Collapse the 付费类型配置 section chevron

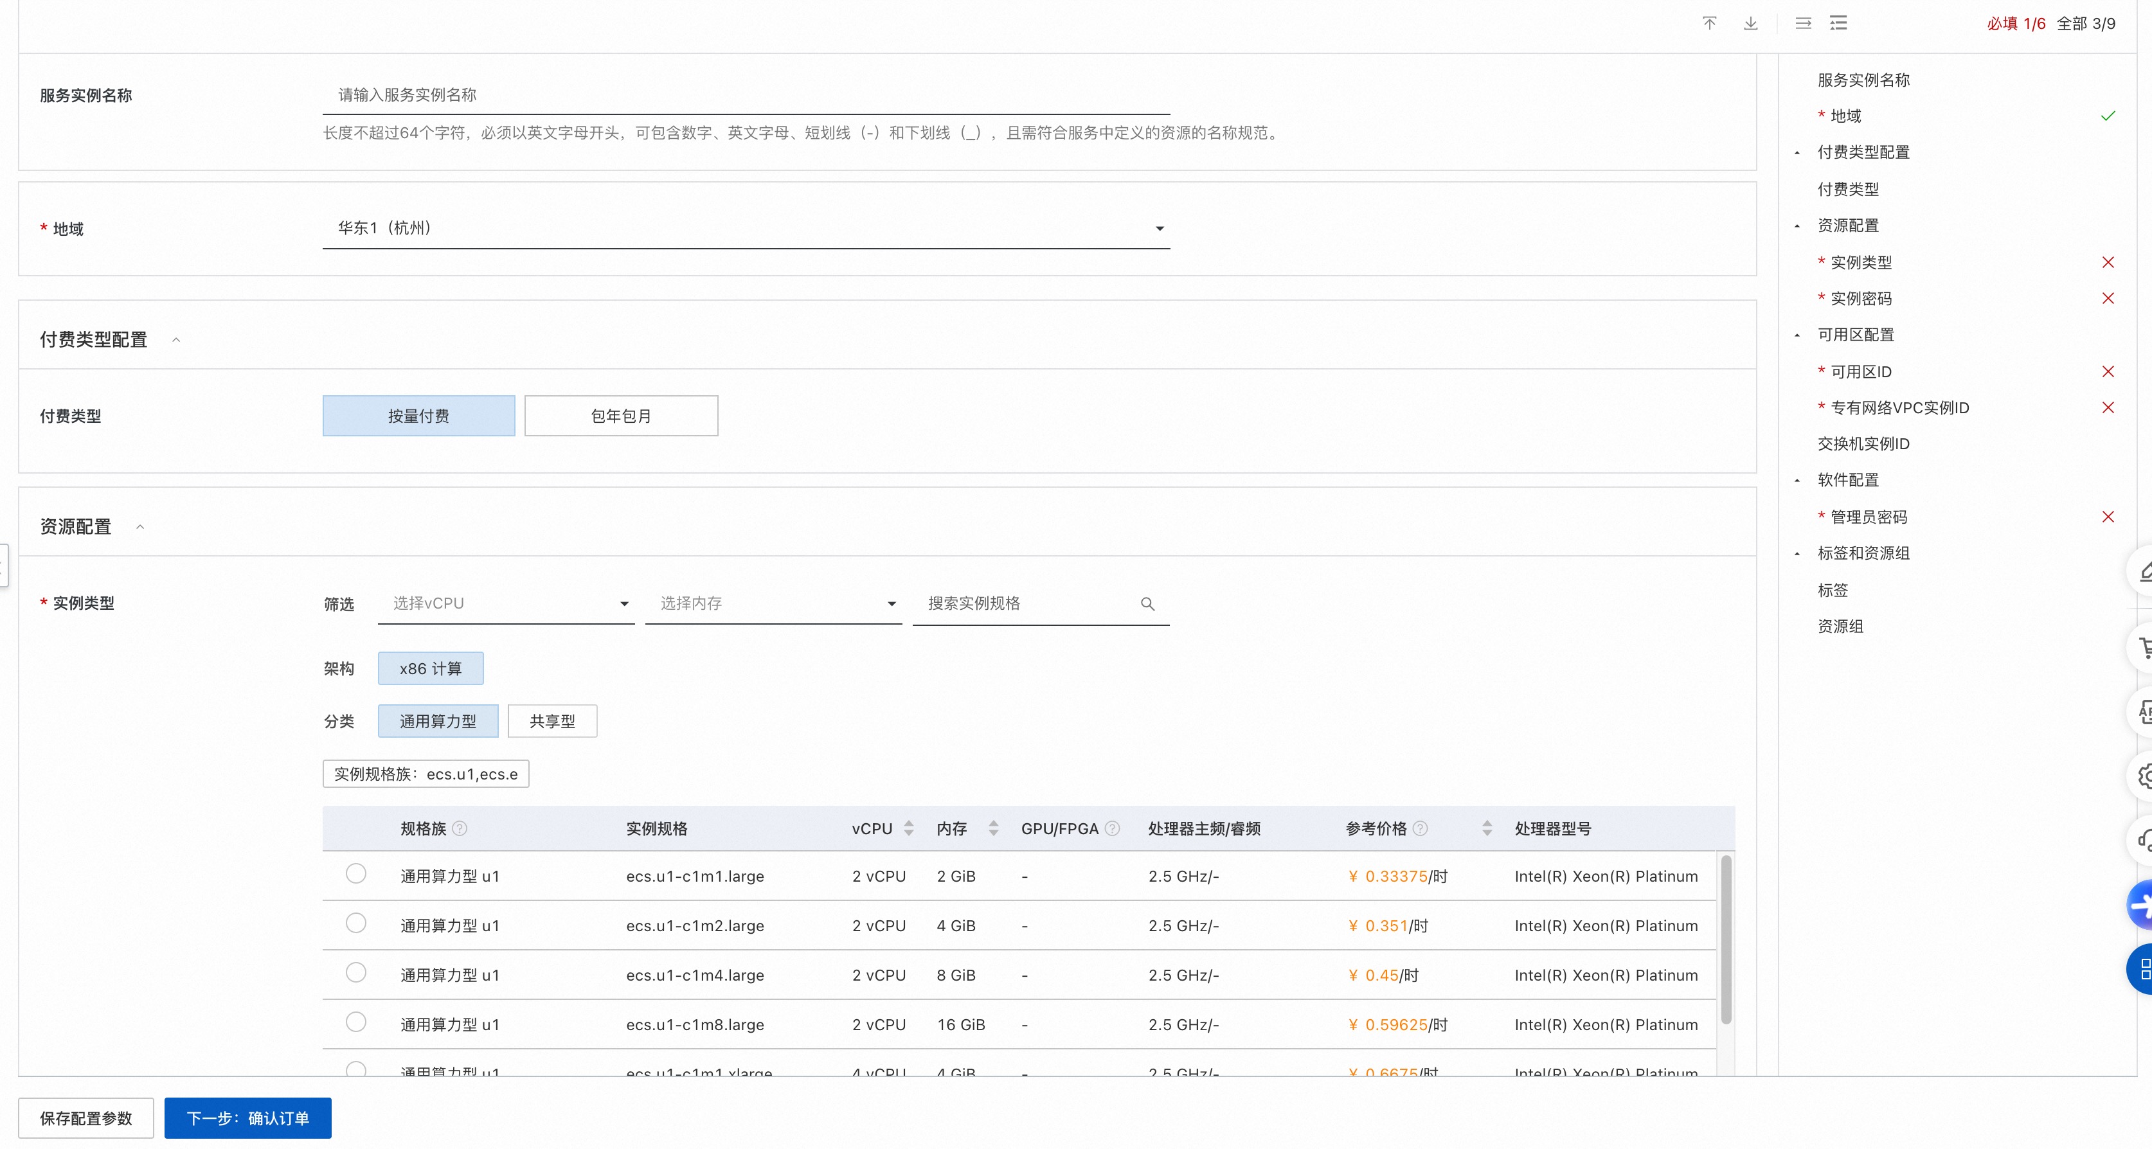[176, 340]
